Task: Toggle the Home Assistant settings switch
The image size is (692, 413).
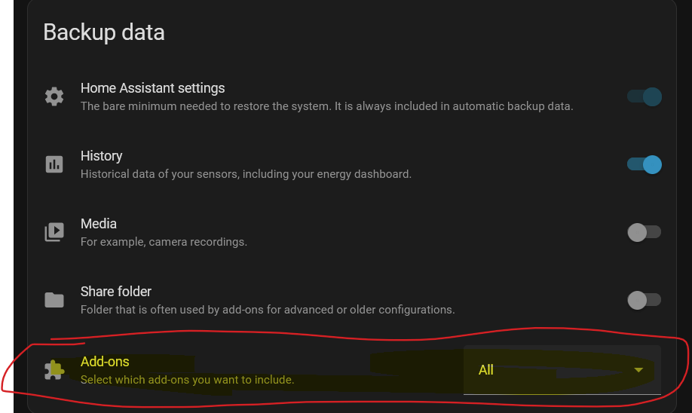Action: pos(645,96)
